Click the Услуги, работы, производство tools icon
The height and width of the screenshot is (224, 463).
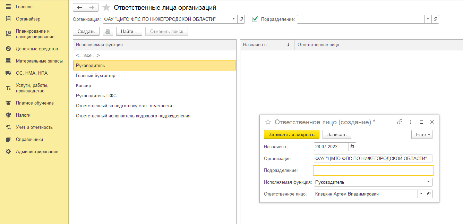(8, 88)
